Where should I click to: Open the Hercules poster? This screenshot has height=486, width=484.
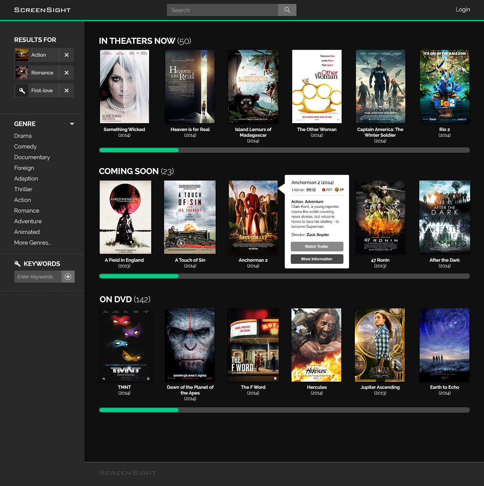pyautogui.click(x=316, y=345)
